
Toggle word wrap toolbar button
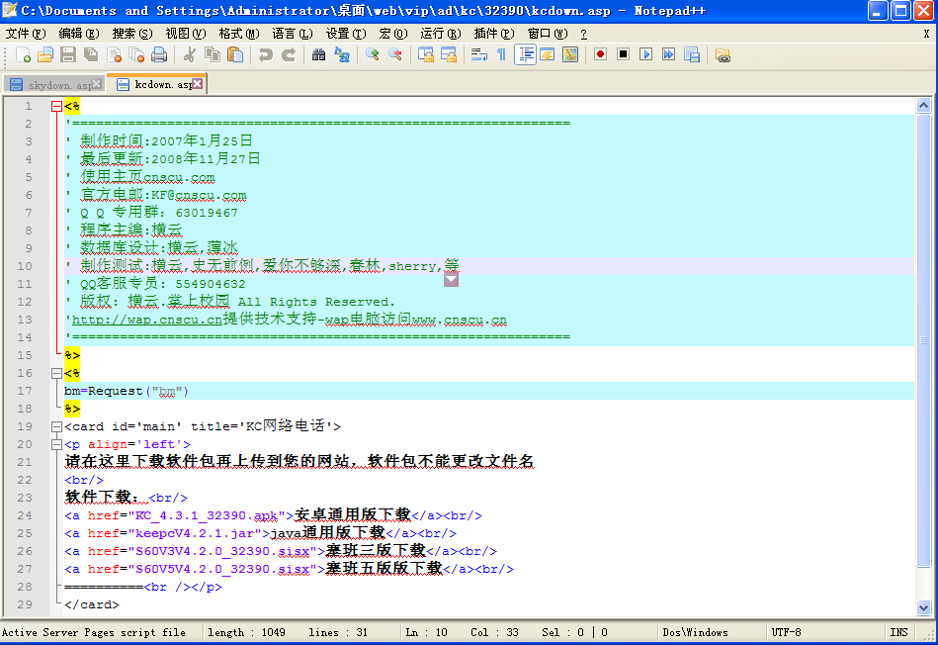(x=478, y=54)
